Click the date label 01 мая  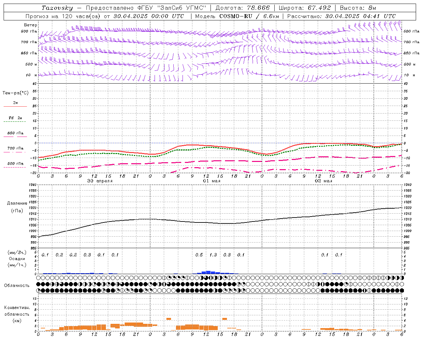point(212,181)
